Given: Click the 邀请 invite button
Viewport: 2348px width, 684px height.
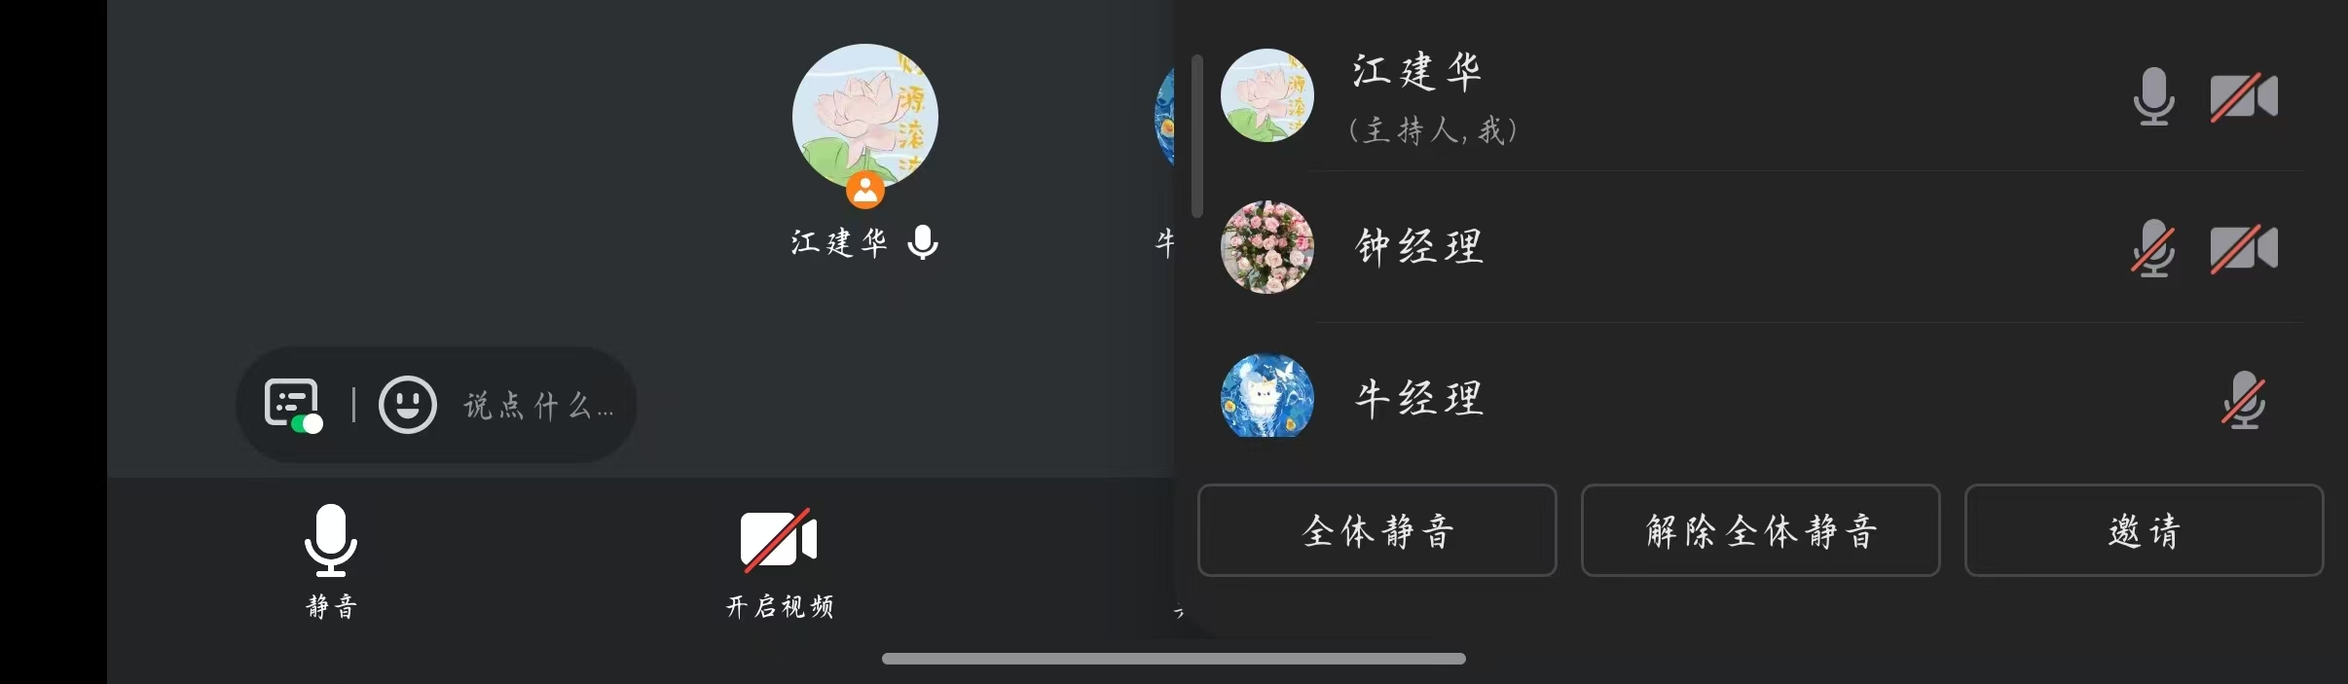Looking at the screenshot, I should click(x=2145, y=530).
